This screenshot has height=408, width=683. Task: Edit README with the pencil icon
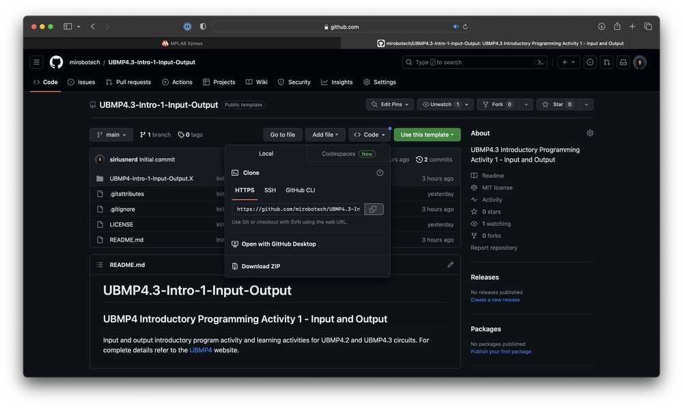tap(450, 265)
